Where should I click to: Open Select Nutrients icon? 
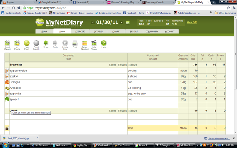85,45
